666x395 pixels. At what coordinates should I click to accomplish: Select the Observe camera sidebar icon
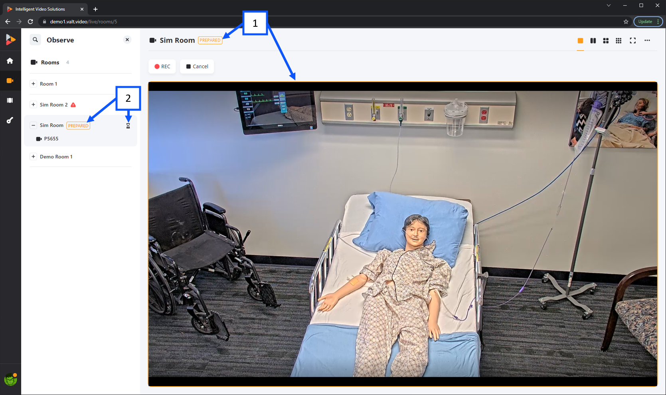coord(10,81)
